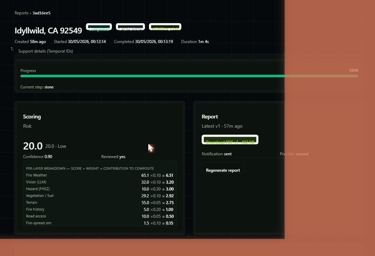375x256 pixels.
Task: Click the 20.0 · Low rating label
Action: coord(56,146)
